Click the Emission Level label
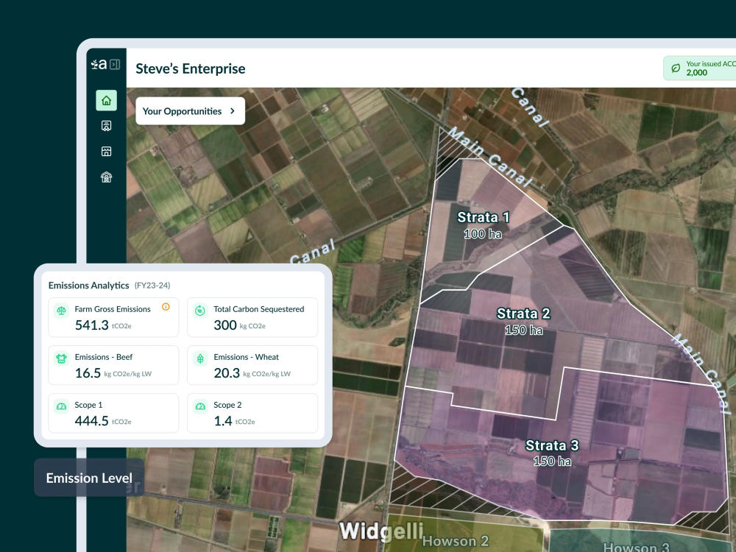Screen dimensions: 736x552 coord(89,478)
